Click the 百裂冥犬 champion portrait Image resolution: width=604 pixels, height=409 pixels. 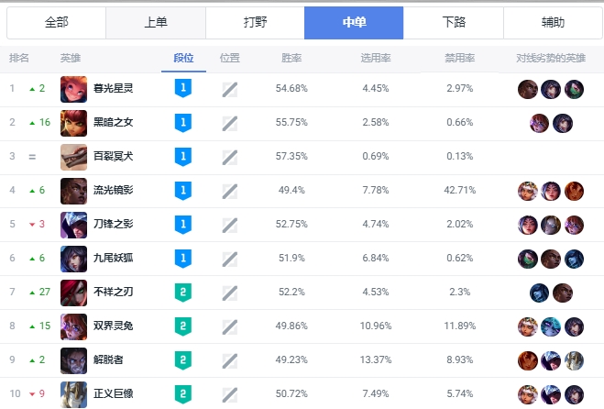click(74, 157)
